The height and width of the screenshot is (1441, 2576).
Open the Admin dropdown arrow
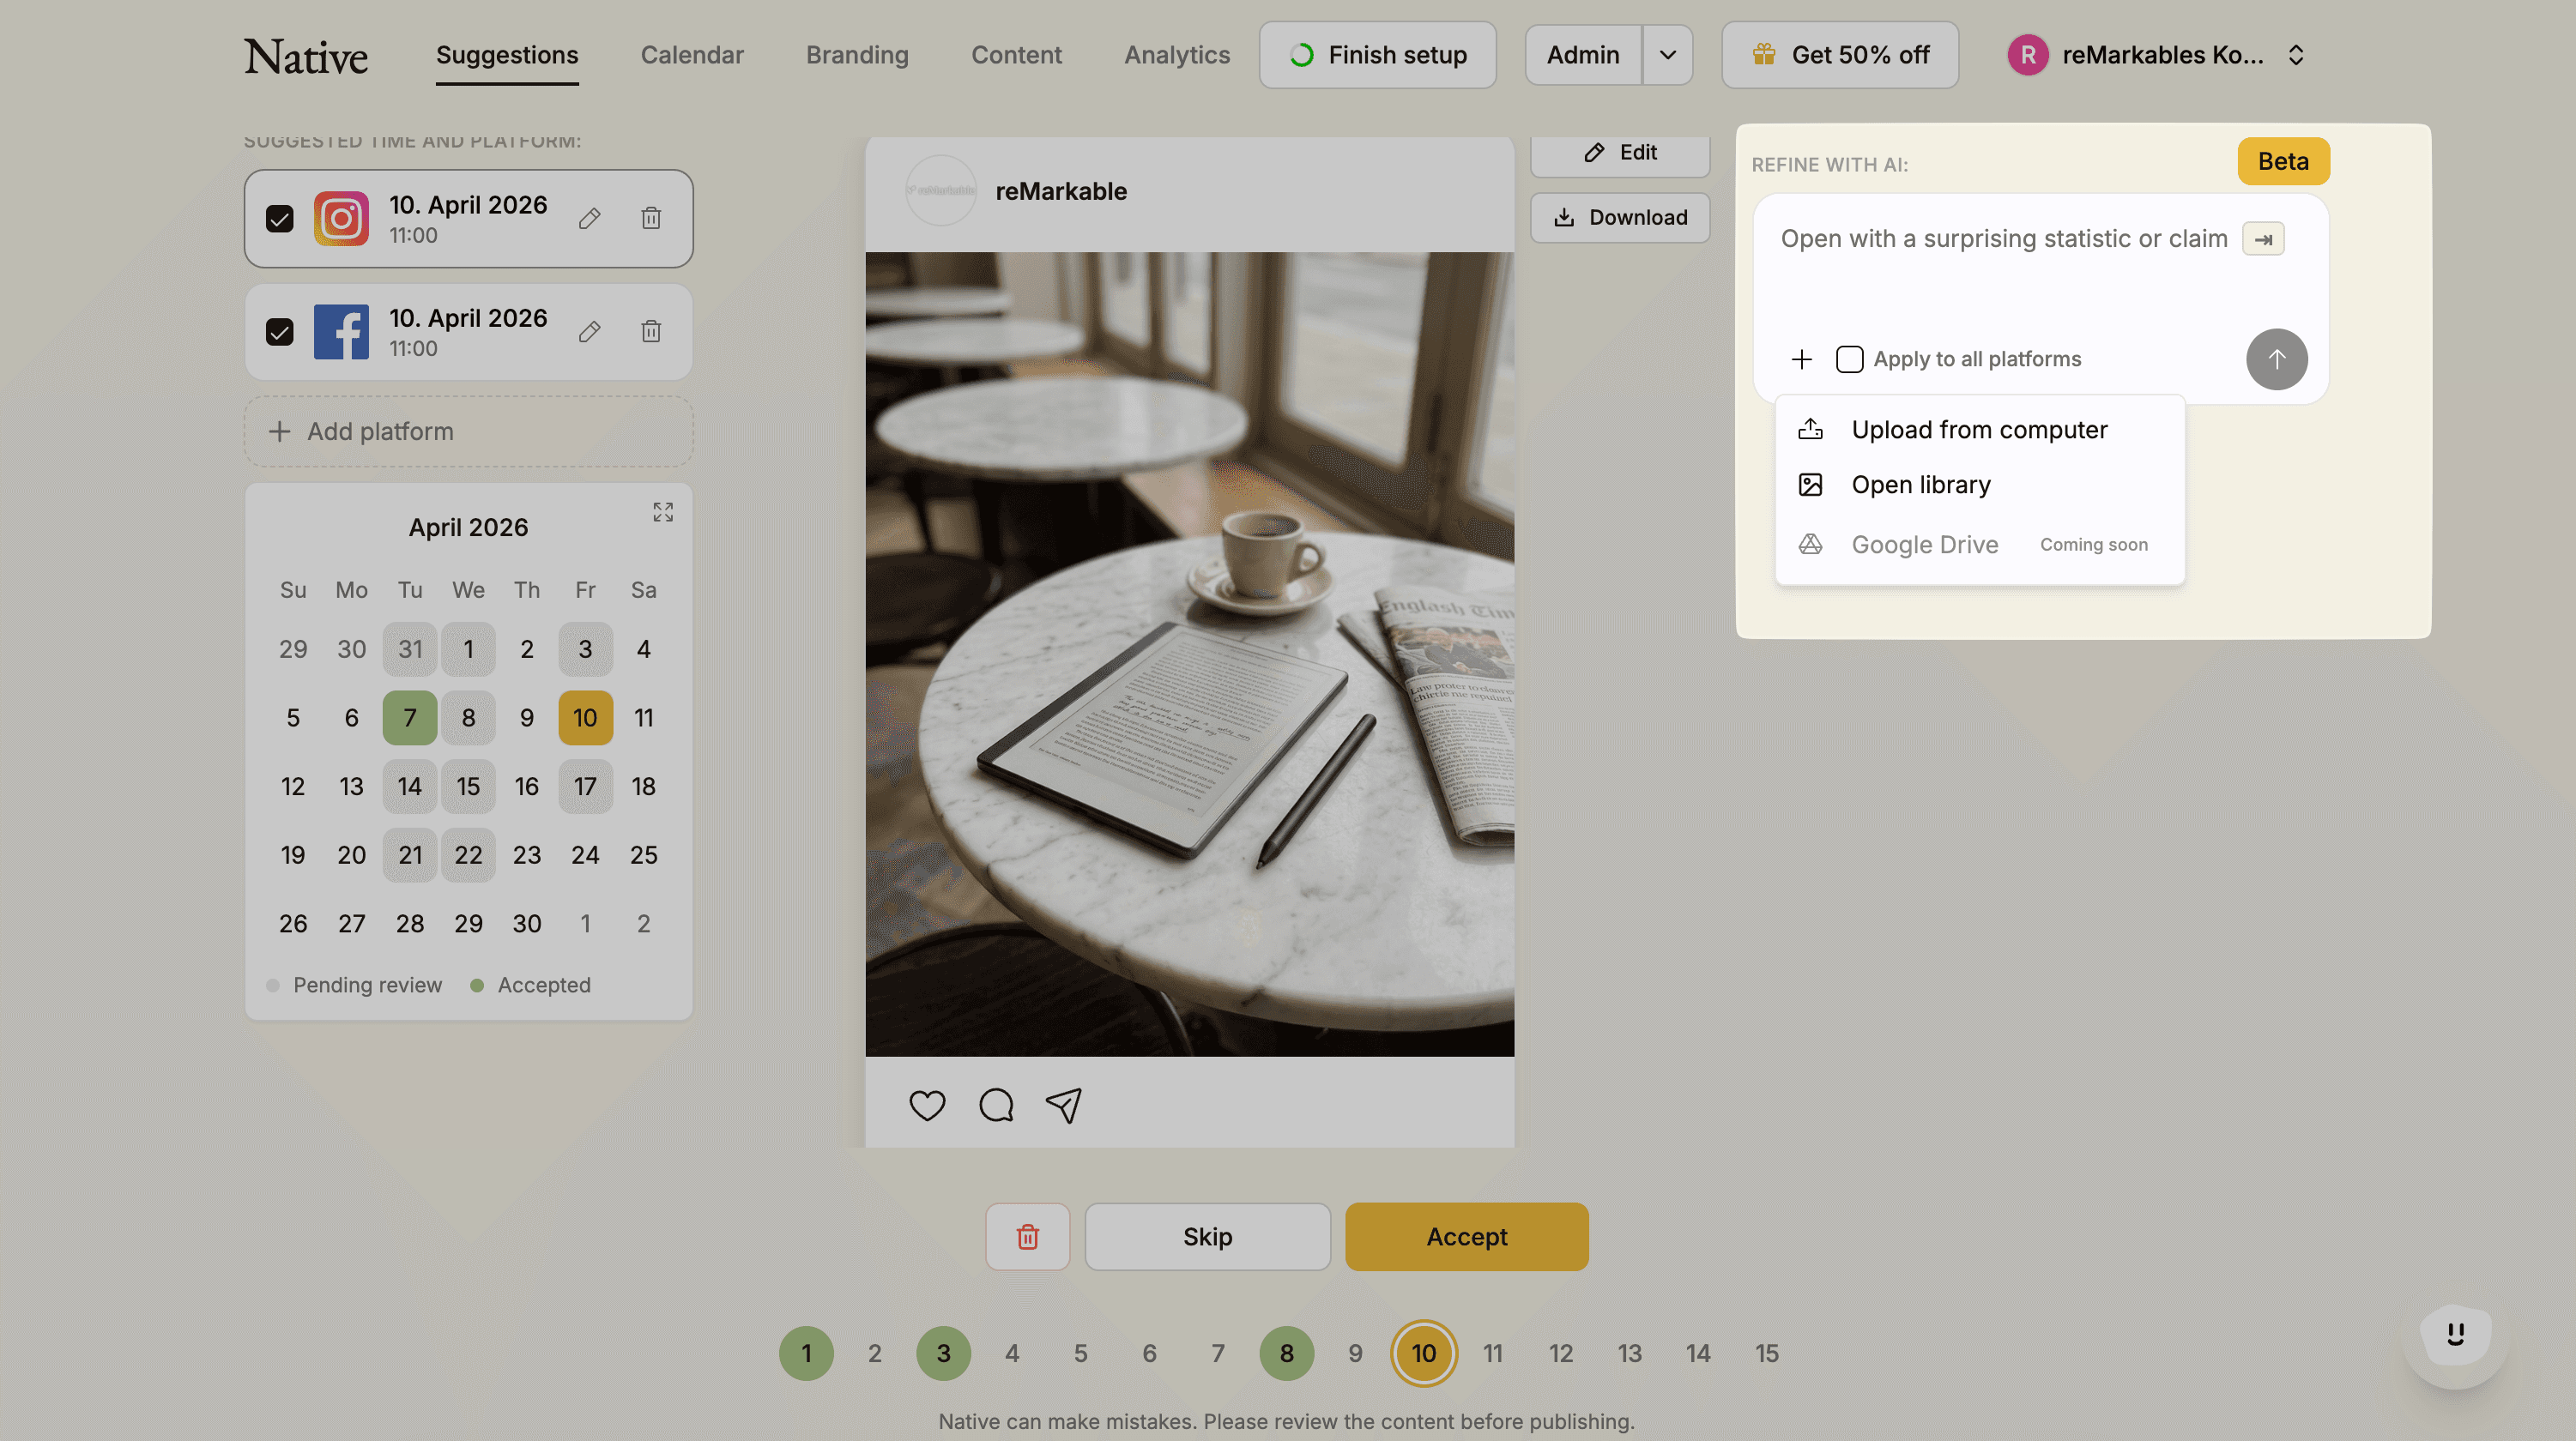tap(1667, 55)
